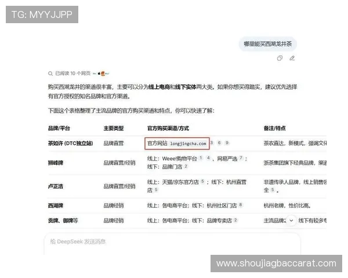Viewport: 348px width, 278px height.
Task: Open citation 7 after 网易严选
Action: 241,158
